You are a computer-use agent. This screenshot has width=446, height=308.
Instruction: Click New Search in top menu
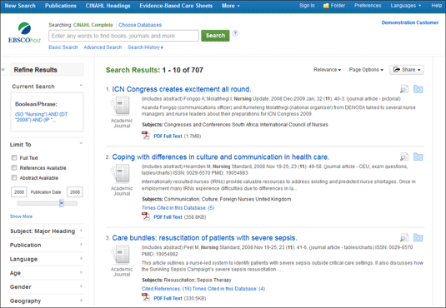click(x=20, y=6)
